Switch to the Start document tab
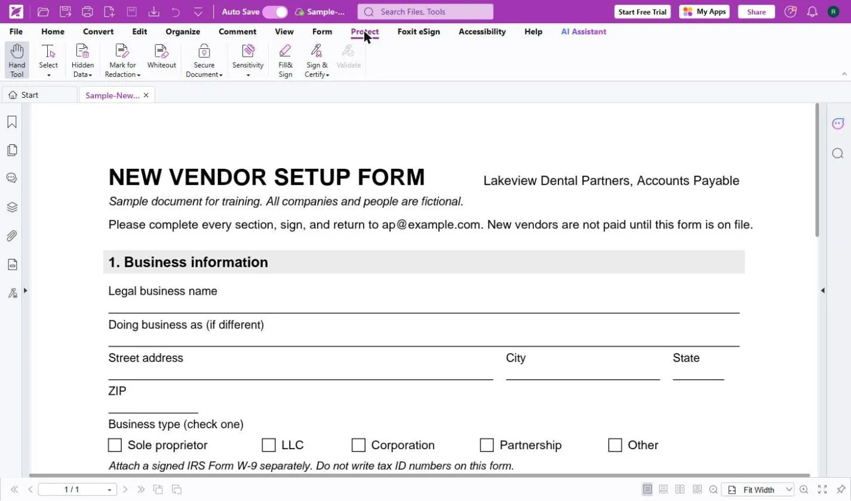851x501 pixels. click(x=39, y=95)
